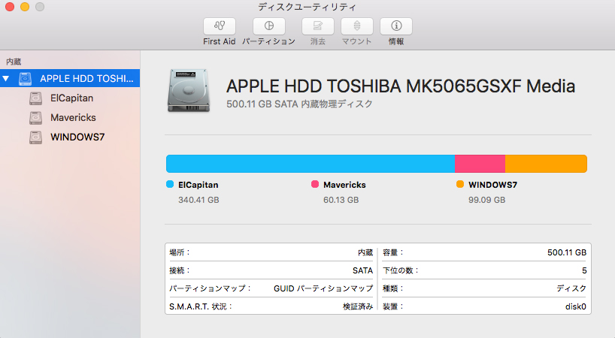Run First Aid on the disk
The height and width of the screenshot is (338, 615).
point(220,26)
